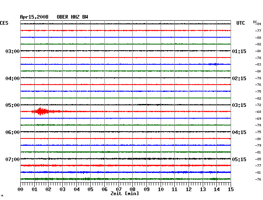Click minute "11" on the time axis
The width and height of the screenshot is (263, 200).
[174, 189]
